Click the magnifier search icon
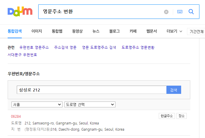The height and width of the screenshot is (138, 205). pos(191,11)
